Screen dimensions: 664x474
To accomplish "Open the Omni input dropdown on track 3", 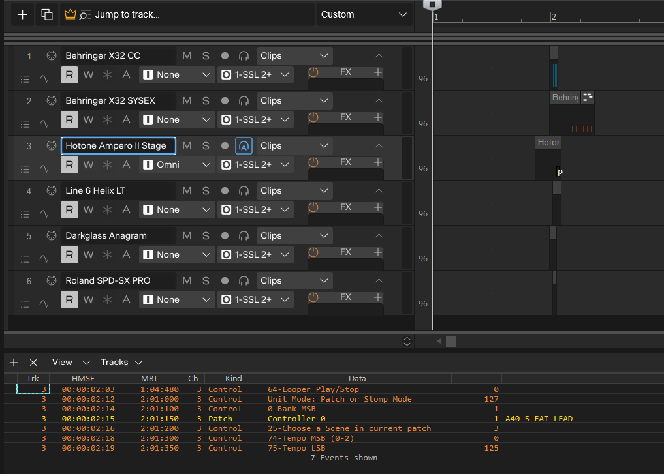I will click(x=177, y=165).
